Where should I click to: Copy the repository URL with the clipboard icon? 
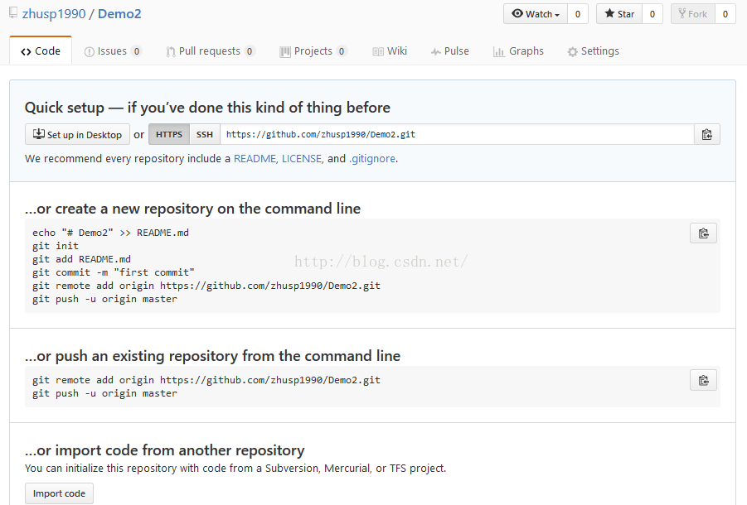(x=707, y=135)
